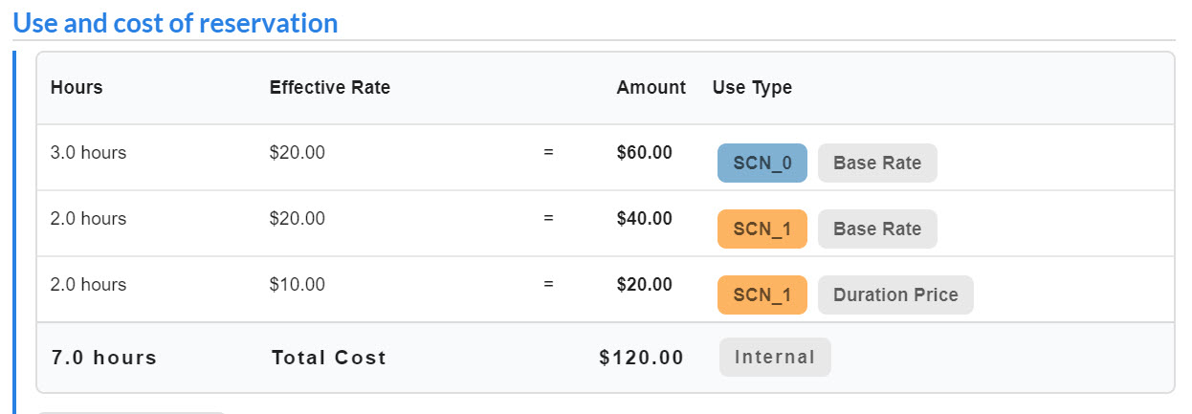Click the orange SCN_1 badge beside Base Rate
The height and width of the screenshot is (414, 1192).
click(762, 229)
